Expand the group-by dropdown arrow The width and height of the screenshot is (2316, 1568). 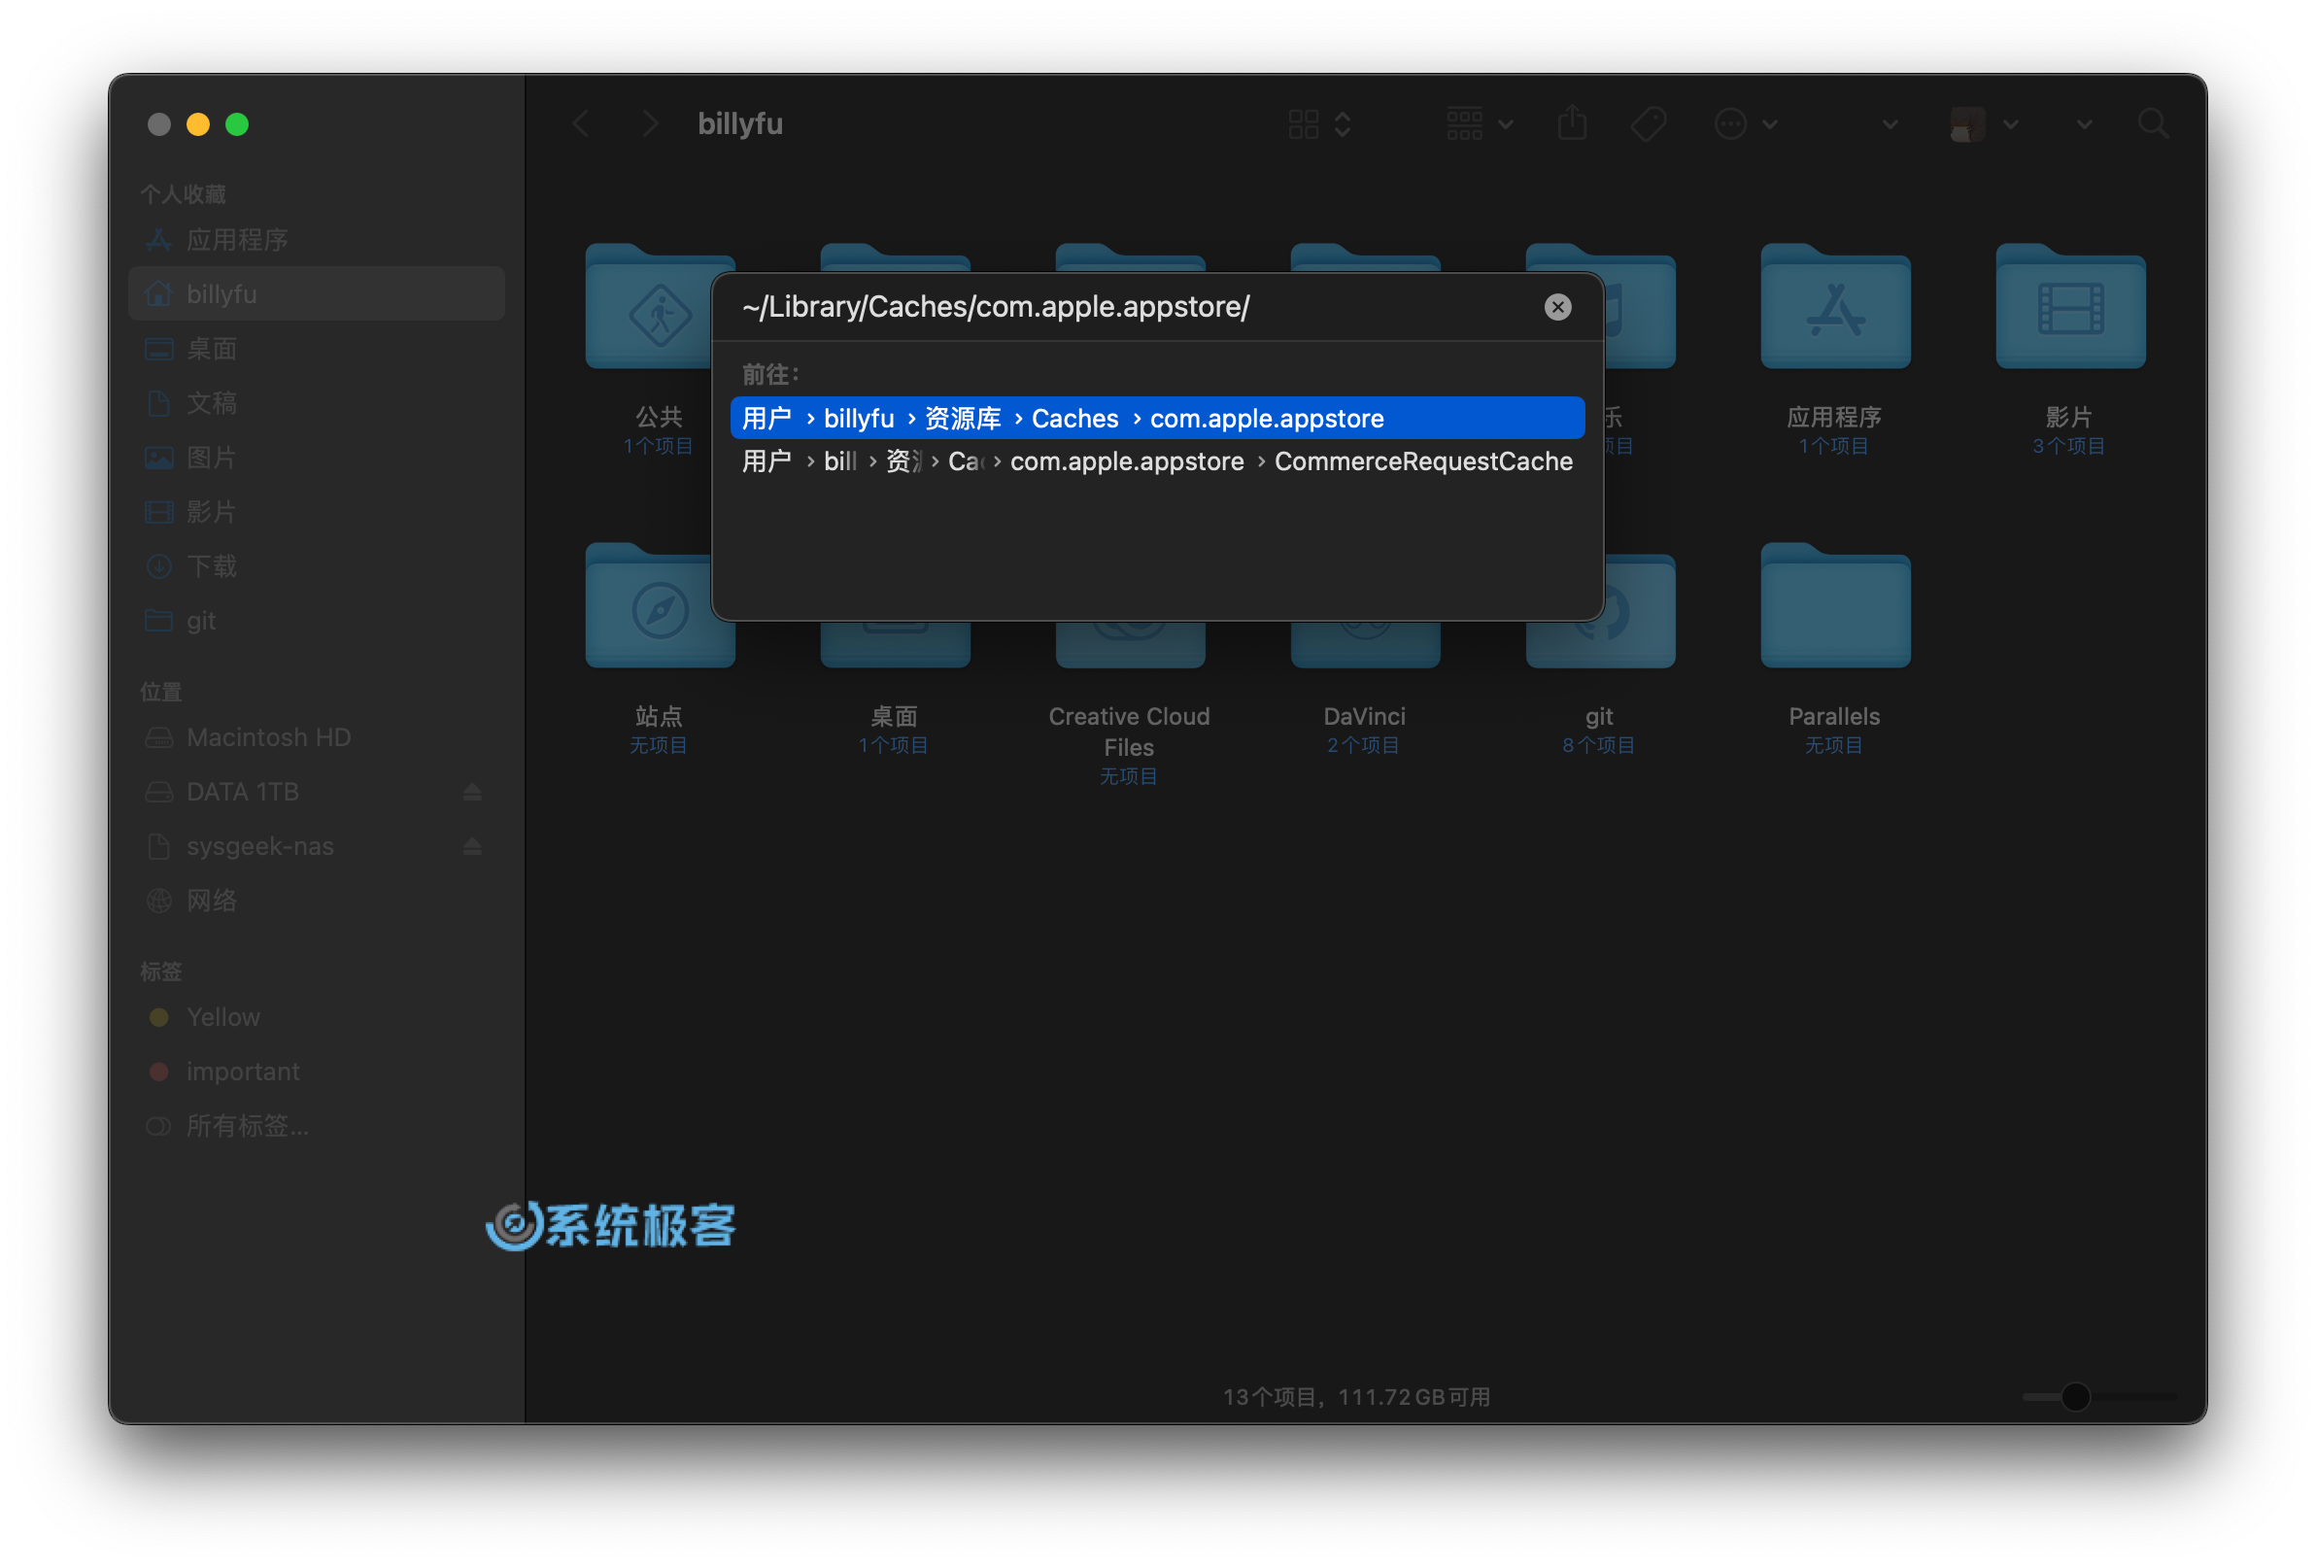(x=1506, y=124)
